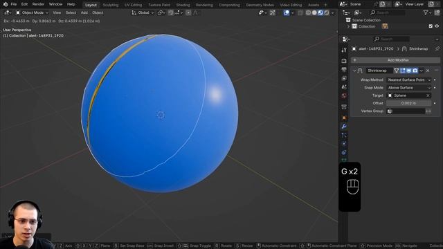Toggle proportional editing
The height and width of the screenshot is (249, 443).
click(x=188, y=12)
